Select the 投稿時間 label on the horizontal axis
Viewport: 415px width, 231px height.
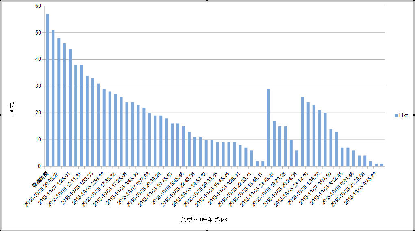point(41,177)
